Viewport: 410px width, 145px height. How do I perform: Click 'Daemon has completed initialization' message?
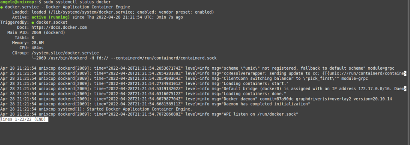(x=266, y=104)
